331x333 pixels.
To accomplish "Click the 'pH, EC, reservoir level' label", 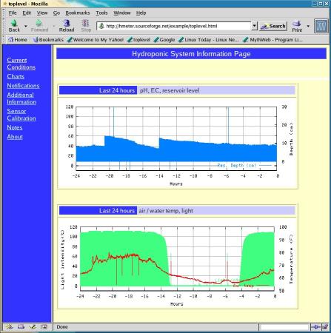I will (x=170, y=90).
